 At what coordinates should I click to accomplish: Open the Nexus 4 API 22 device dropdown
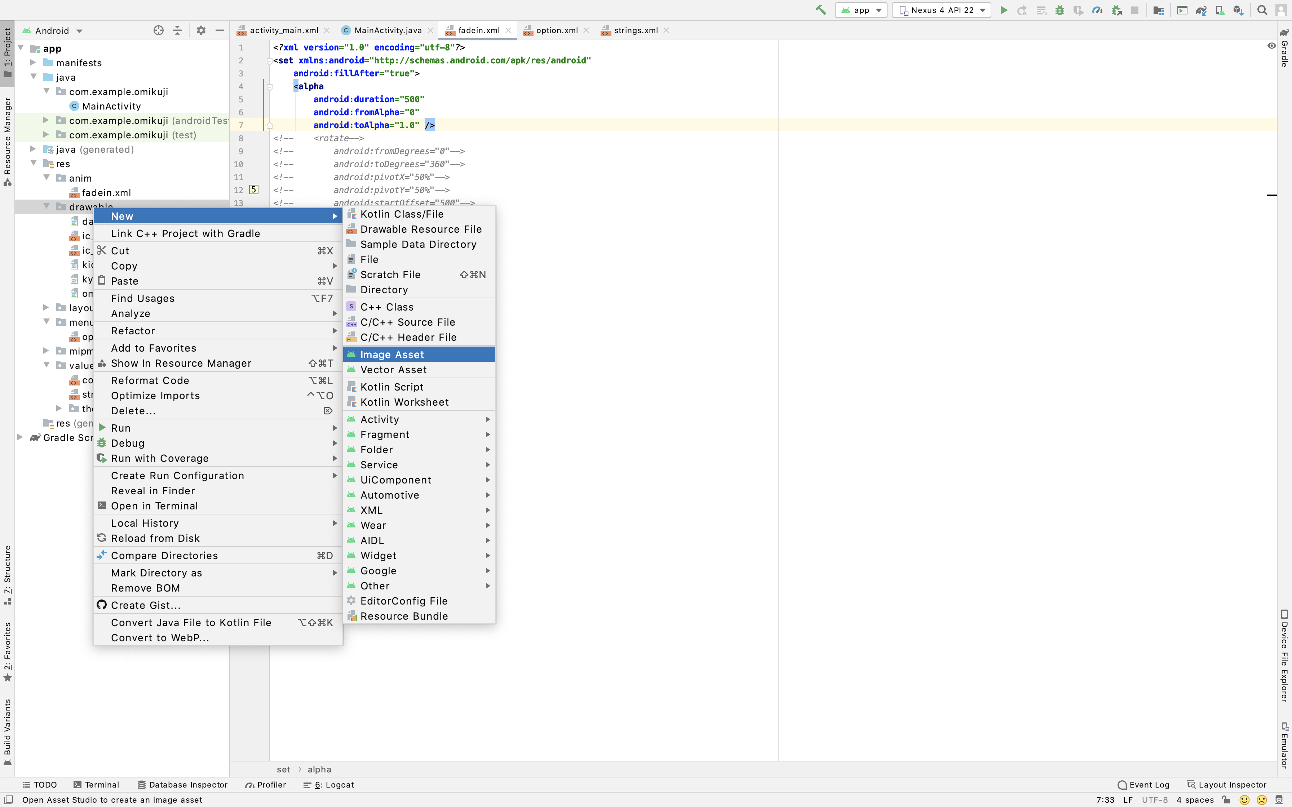[x=941, y=10]
